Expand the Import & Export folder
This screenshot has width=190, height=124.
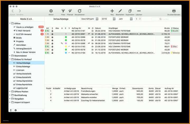coord(10,102)
